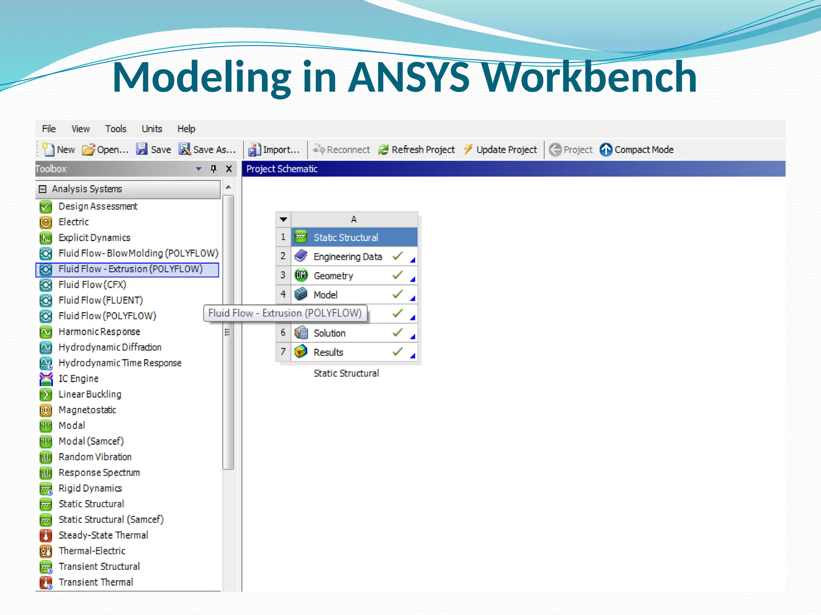Select the IC Engine icon
Image resolution: width=821 pixels, height=615 pixels.
pyautogui.click(x=46, y=379)
